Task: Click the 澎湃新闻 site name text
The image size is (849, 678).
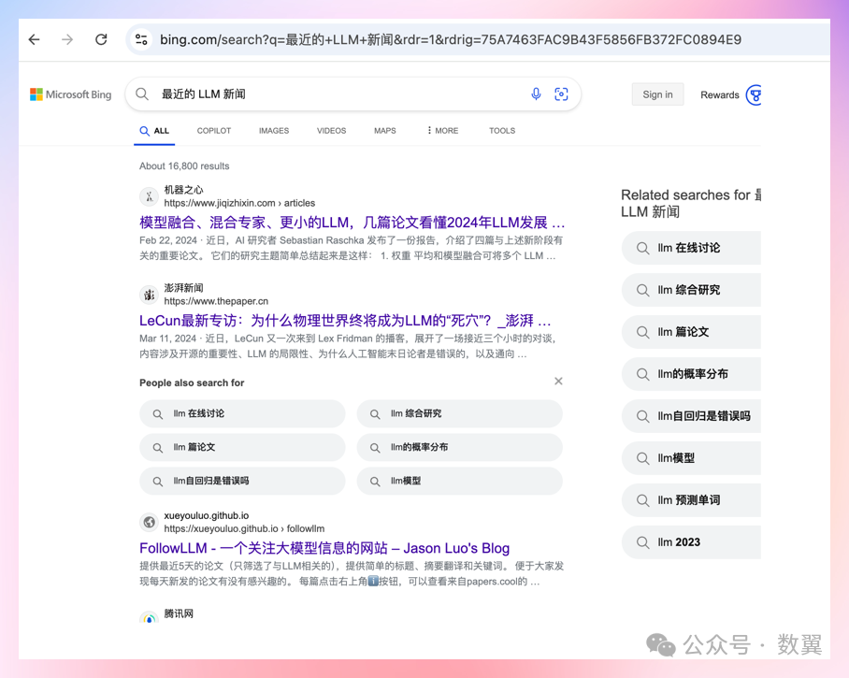Action: point(183,287)
